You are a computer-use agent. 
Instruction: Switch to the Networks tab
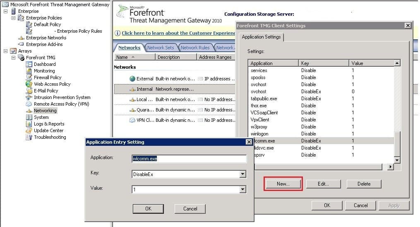pos(130,48)
